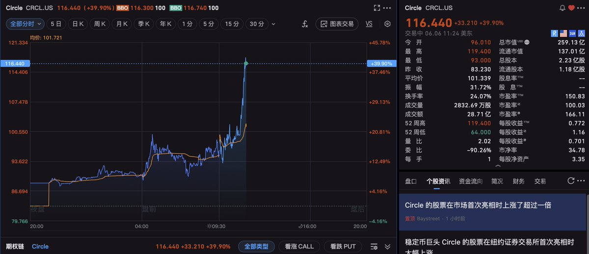Click the price alert bell icon

pos(562,8)
